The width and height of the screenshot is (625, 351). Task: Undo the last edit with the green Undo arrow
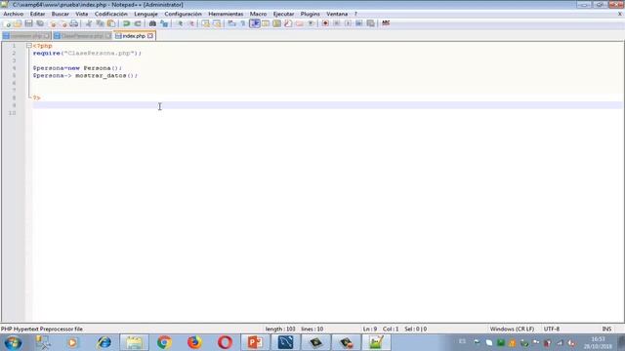tap(126, 23)
